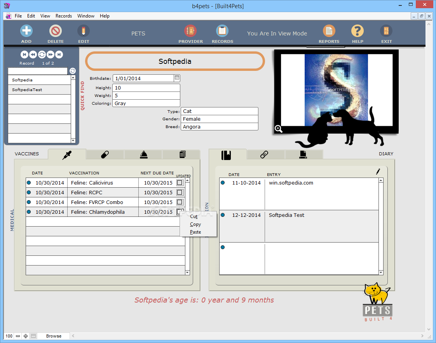
Task: Click the quick find search field
Action: pyautogui.click(x=38, y=71)
